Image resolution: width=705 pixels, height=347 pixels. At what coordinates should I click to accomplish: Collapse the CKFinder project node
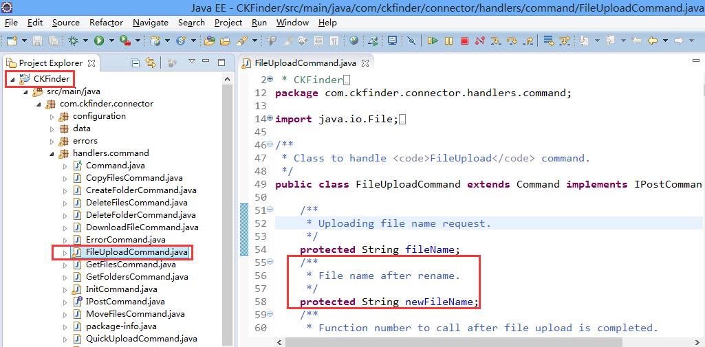(x=12, y=80)
